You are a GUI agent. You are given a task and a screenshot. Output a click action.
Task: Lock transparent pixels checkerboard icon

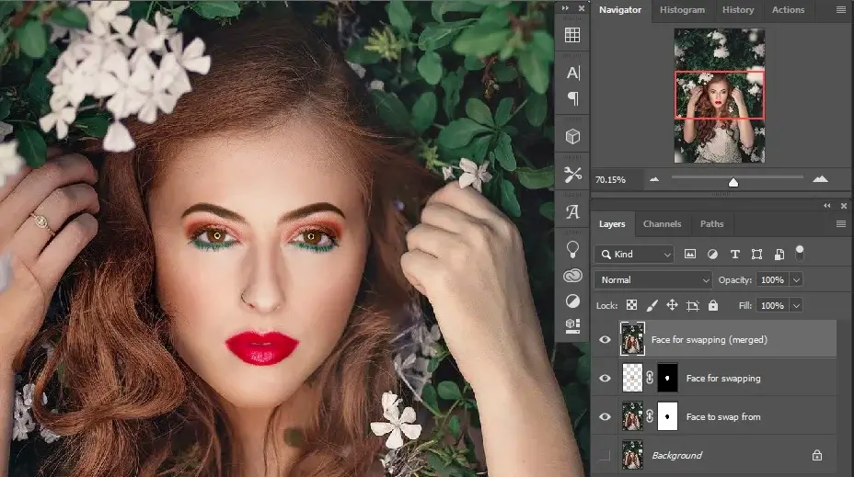tap(632, 305)
